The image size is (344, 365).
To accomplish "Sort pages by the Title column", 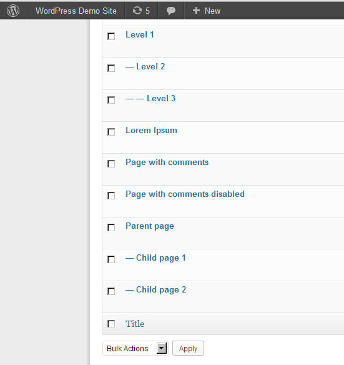I will coord(135,324).
